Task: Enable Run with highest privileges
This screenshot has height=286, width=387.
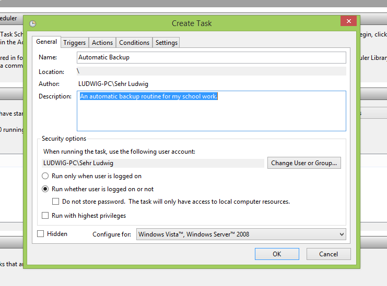Action: pos(45,216)
